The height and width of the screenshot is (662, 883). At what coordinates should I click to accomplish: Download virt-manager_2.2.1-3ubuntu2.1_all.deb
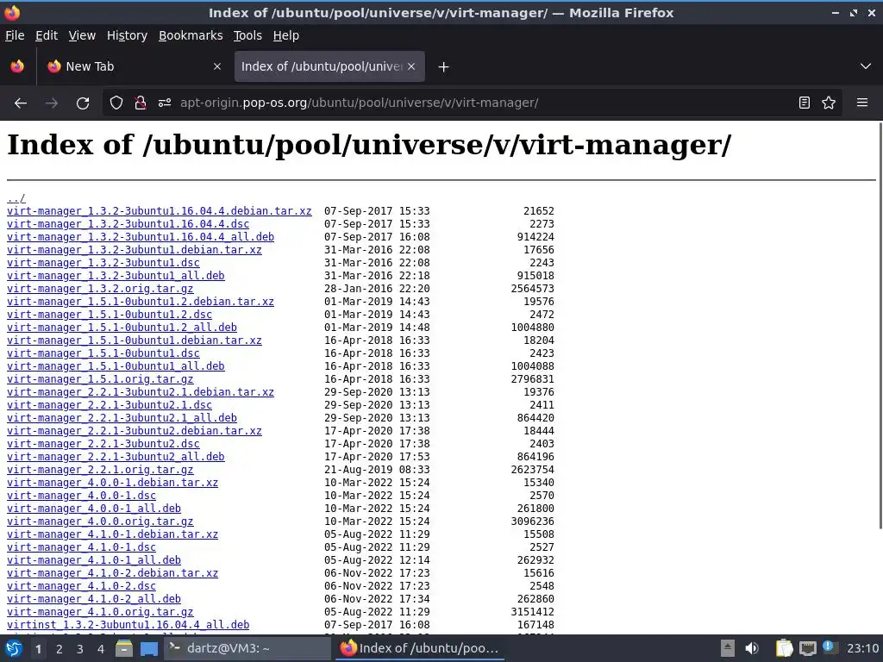click(x=122, y=418)
